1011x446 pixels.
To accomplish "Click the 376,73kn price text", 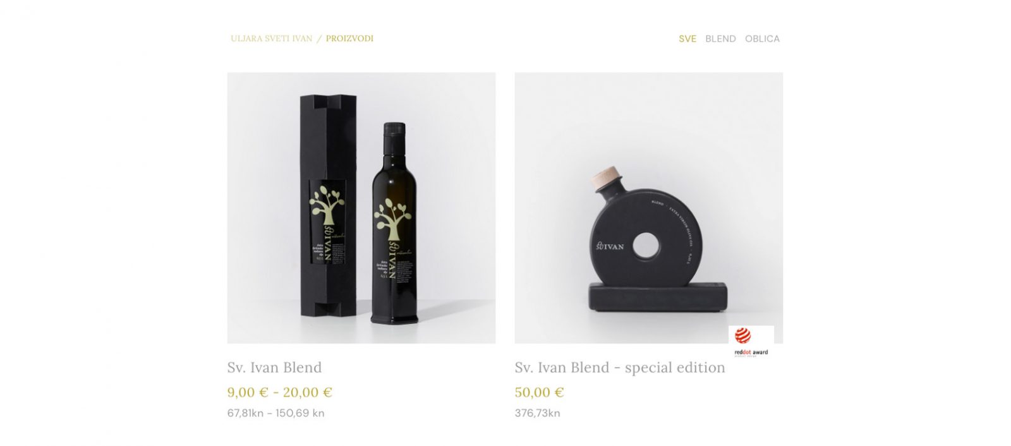I will tap(537, 413).
